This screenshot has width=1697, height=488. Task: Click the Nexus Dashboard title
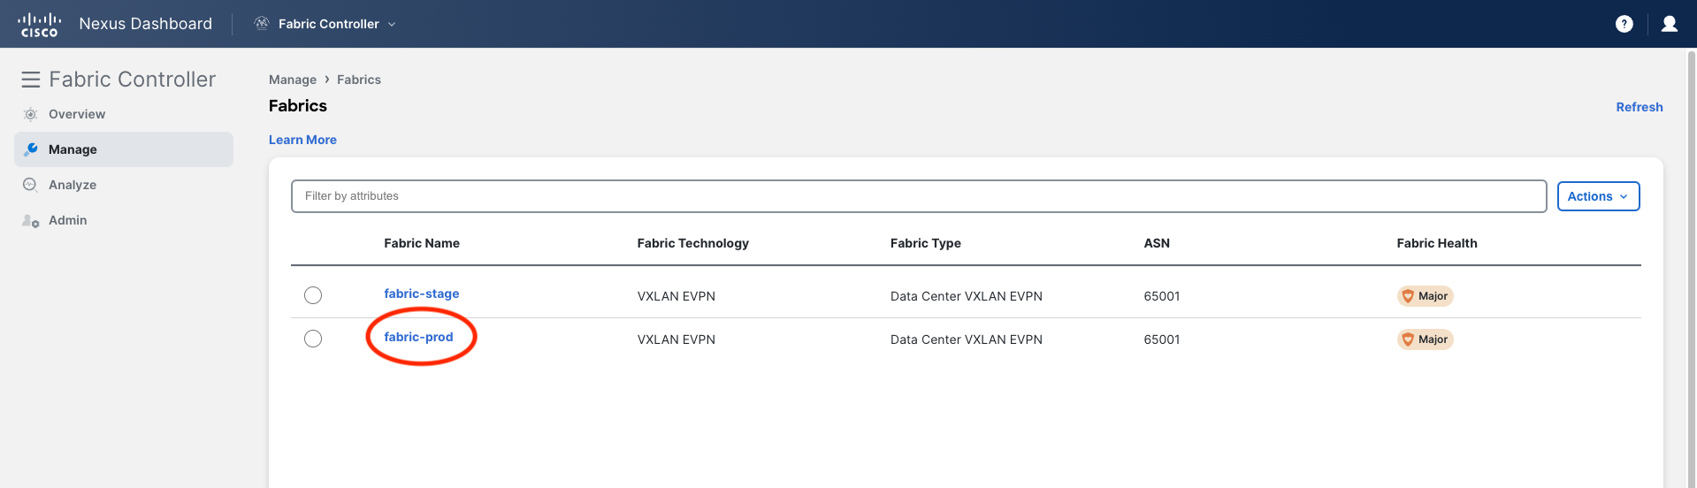[146, 24]
